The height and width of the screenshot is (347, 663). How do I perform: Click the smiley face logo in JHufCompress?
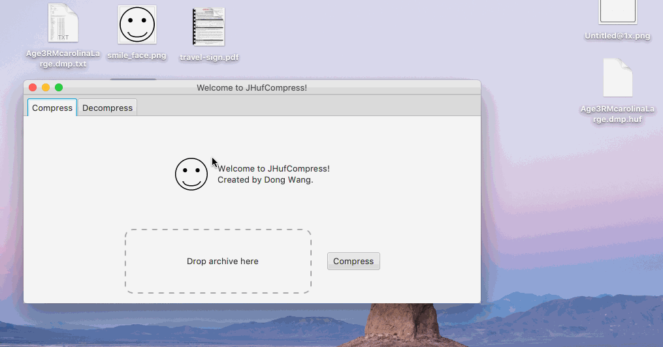pyautogui.click(x=191, y=174)
